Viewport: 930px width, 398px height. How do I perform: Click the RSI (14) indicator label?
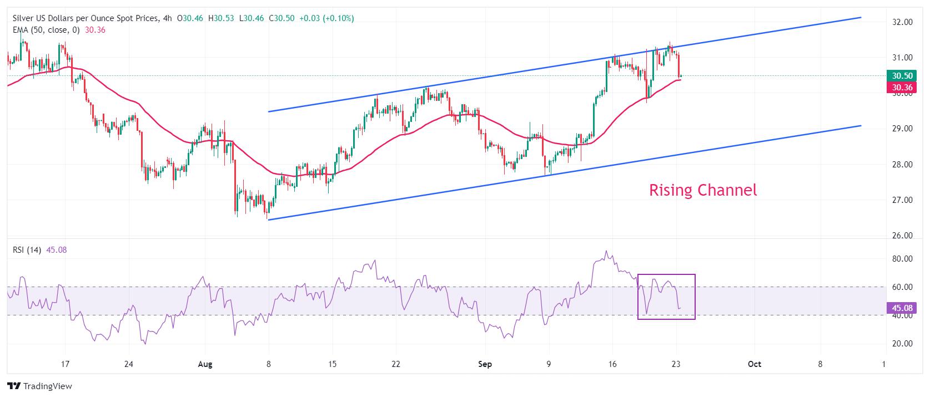coord(27,250)
